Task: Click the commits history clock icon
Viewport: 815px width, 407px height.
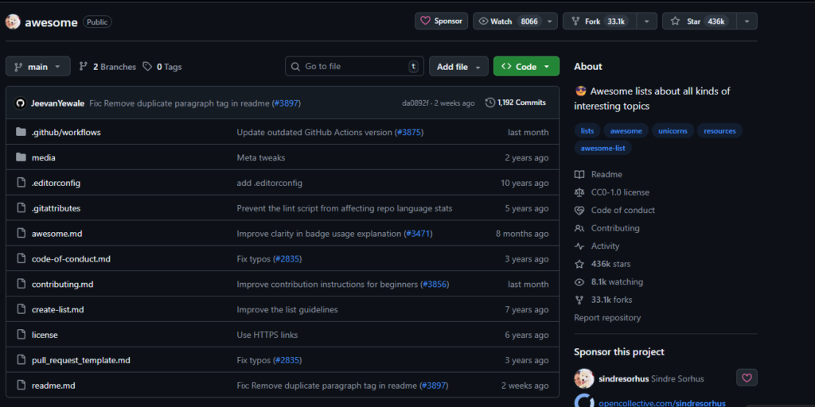Action: (490, 103)
